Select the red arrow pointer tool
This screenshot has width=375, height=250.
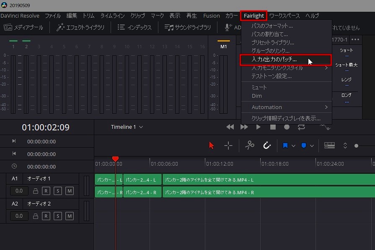point(211,146)
